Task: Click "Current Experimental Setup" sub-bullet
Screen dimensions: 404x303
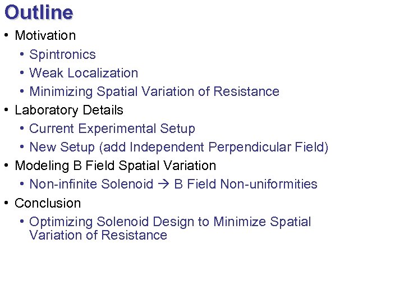Action: tap(112, 128)
